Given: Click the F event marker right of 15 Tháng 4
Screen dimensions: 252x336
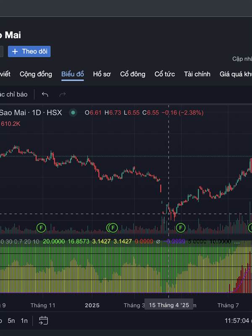Looking at the screenshot, I should tap(181, 228).
